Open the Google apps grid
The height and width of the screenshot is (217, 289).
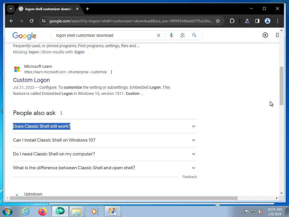click(277, 35)
